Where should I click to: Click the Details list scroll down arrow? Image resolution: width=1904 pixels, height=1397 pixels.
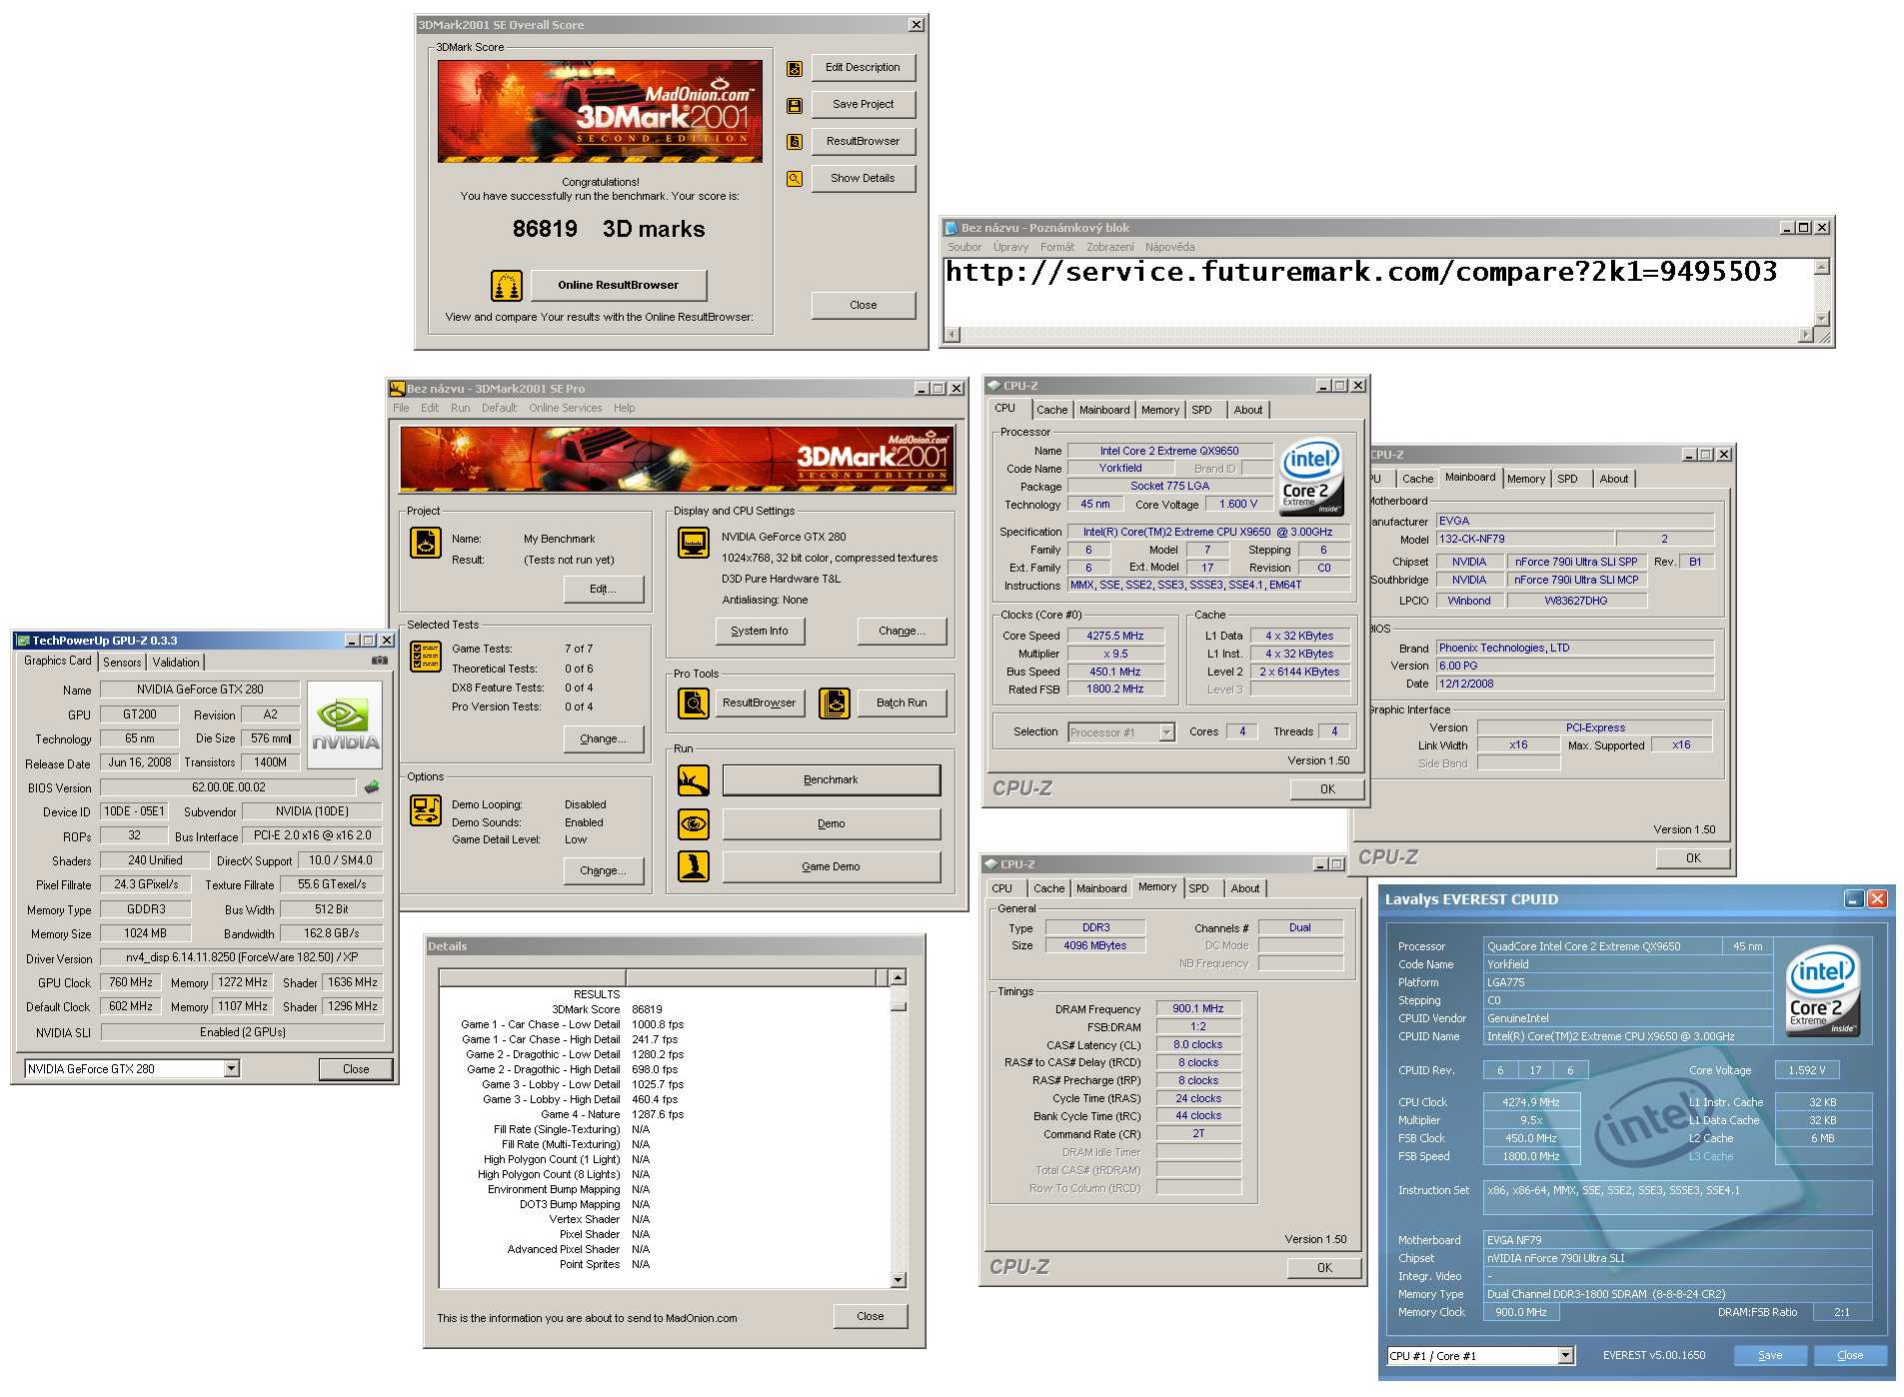pos(898,1280)
